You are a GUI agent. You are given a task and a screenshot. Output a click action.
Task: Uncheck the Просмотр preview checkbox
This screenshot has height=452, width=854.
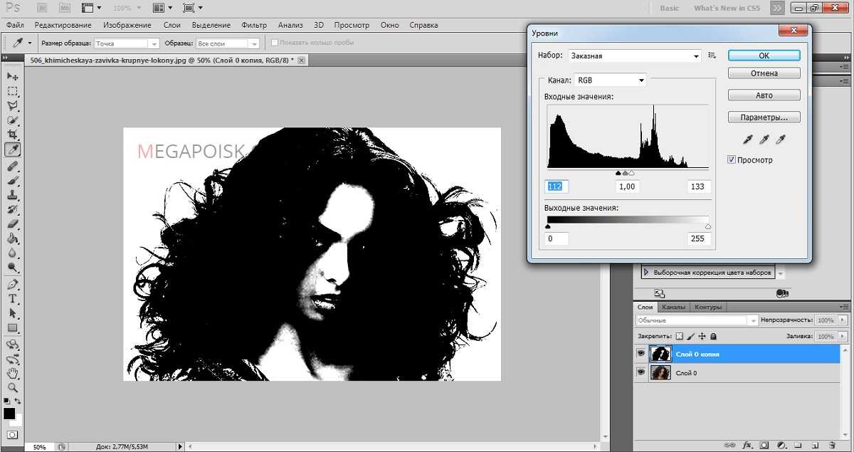coord(732,160)
